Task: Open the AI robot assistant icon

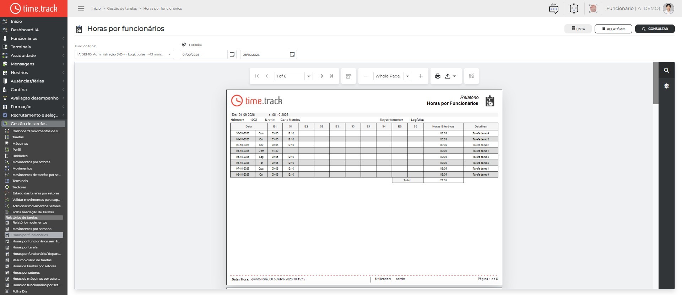Action: pos(574,9)
